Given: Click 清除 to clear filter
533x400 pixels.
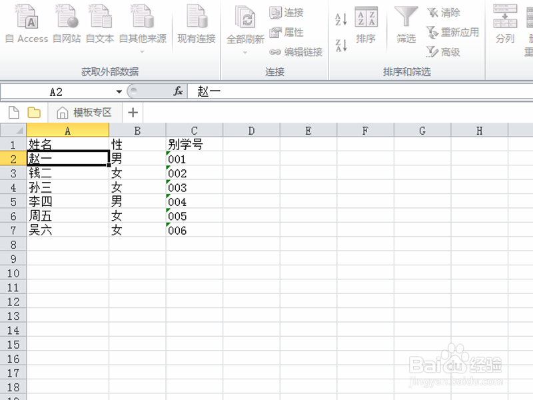Looking at the screenshot, I should point(443,13).
